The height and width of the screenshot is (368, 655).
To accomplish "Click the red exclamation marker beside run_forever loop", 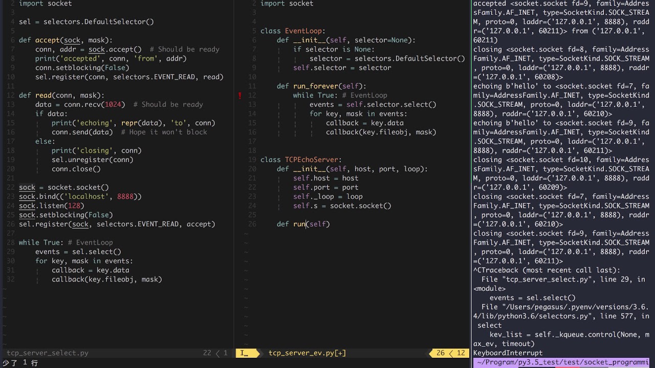I will 239,96.
